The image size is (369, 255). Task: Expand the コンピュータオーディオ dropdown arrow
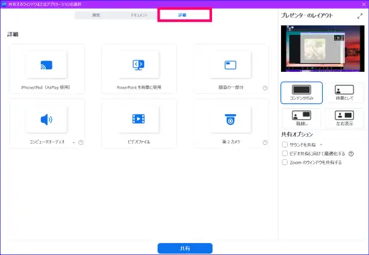(74, 142)
